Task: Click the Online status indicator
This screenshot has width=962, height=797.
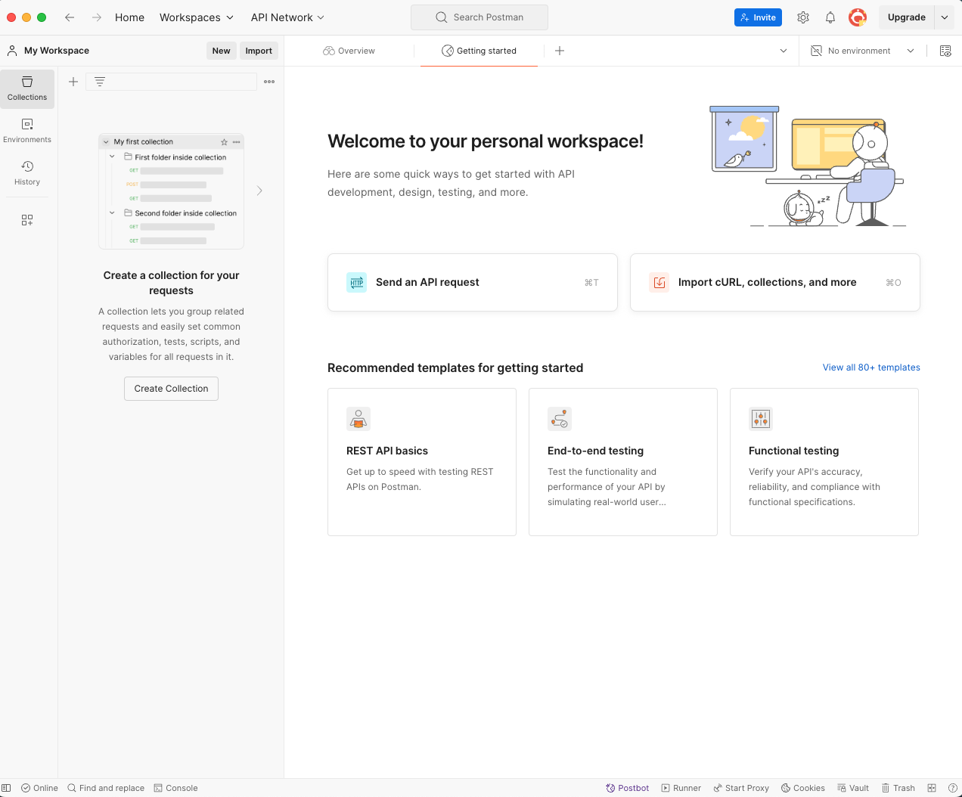Action: tap(39, 788)
